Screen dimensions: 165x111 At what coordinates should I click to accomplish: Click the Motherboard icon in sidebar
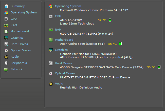6,31
